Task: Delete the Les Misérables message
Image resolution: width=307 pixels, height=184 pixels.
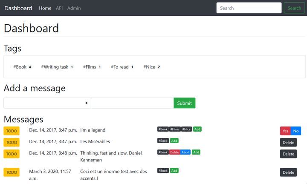Action: click(x=288, y=142)
